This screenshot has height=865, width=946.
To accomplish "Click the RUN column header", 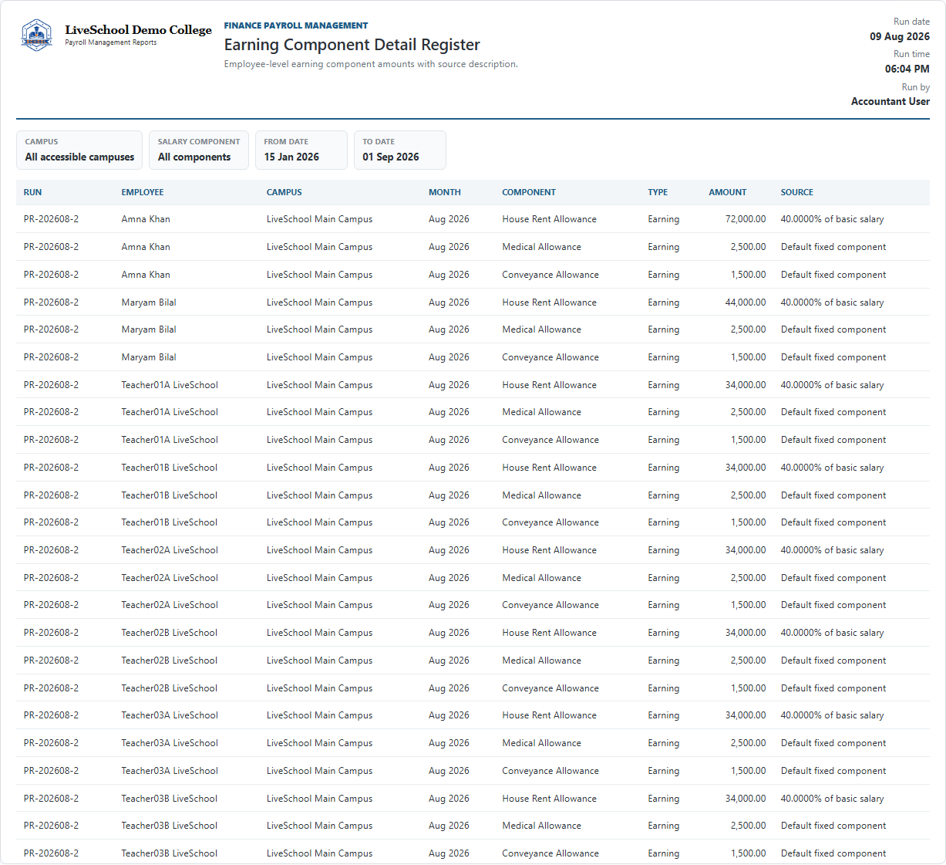I will (x=32, y=192).
